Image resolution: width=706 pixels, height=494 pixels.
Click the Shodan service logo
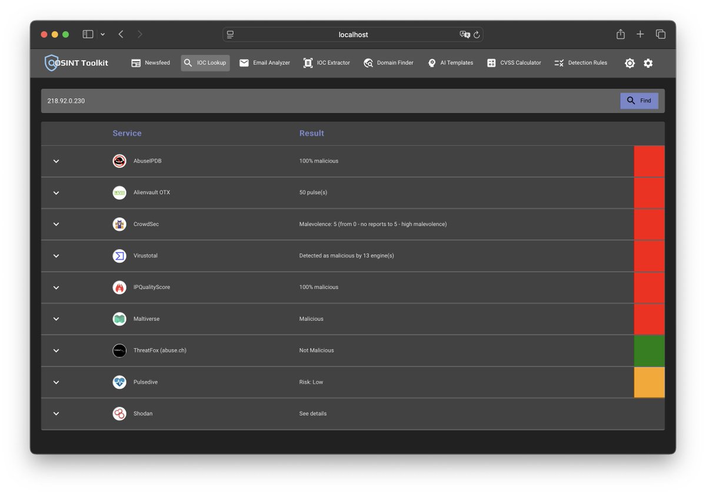point(119,413)
